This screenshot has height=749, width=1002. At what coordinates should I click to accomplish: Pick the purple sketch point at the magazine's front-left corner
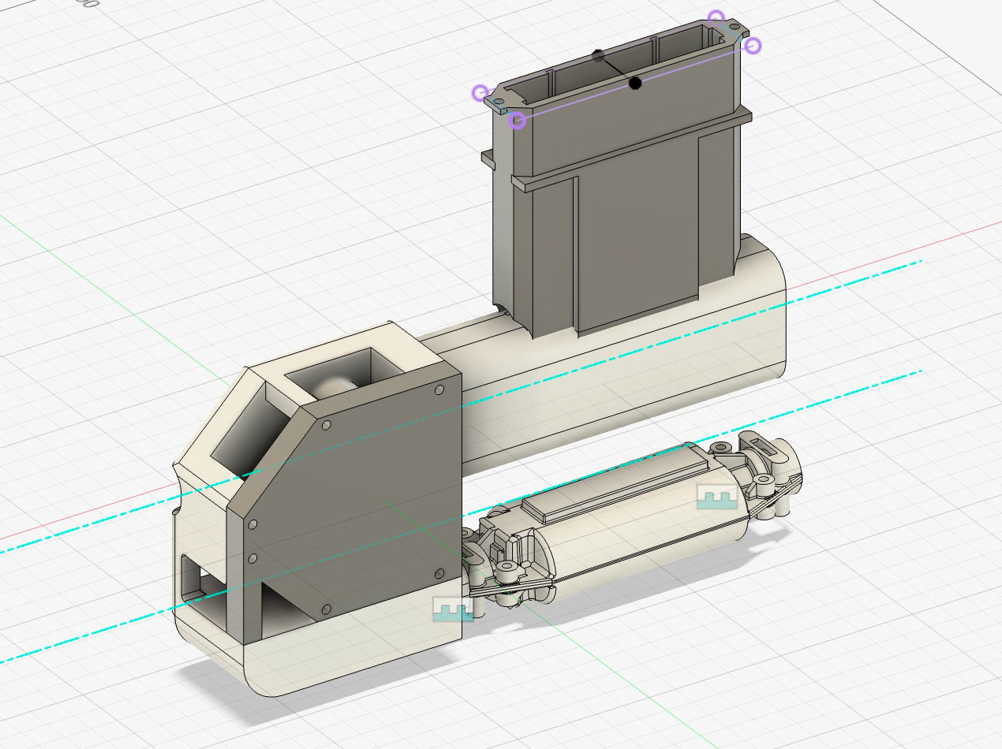[x=517, y=120]
